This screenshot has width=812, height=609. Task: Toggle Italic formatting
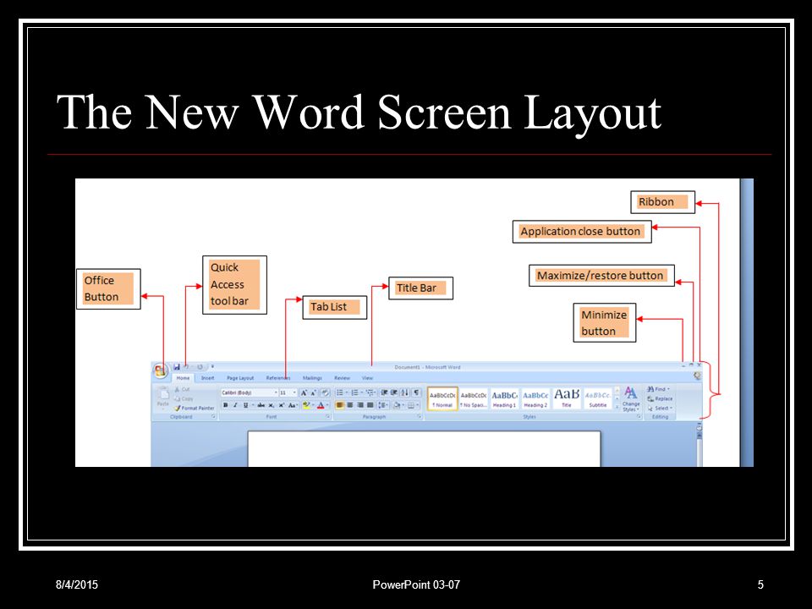tap(236, 405)
